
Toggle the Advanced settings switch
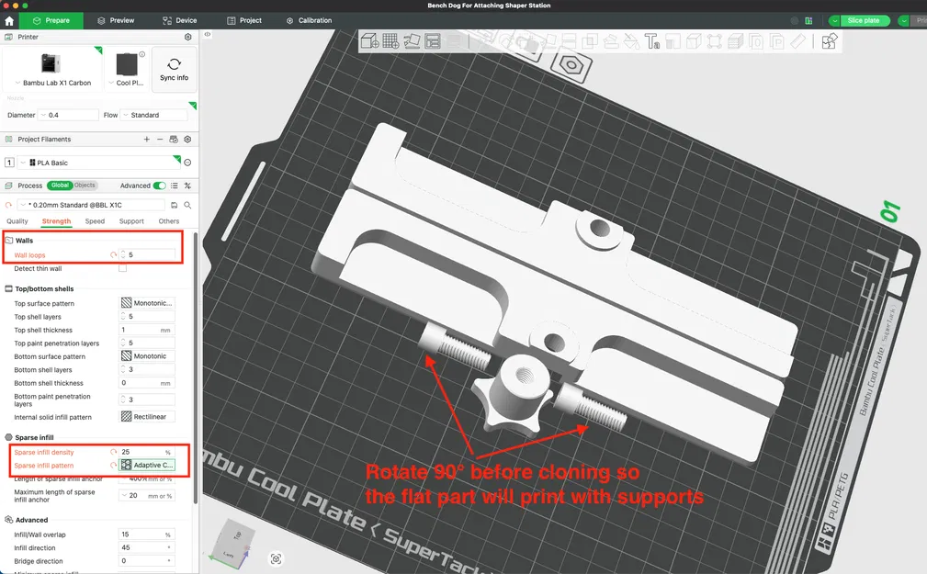(x=160, y=186)
